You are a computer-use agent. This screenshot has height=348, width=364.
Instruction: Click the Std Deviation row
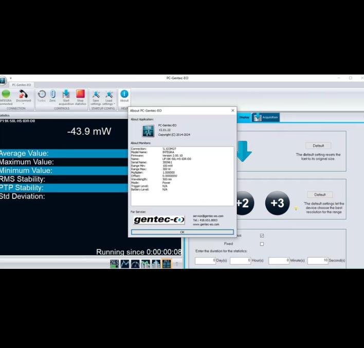coord(64,196)
